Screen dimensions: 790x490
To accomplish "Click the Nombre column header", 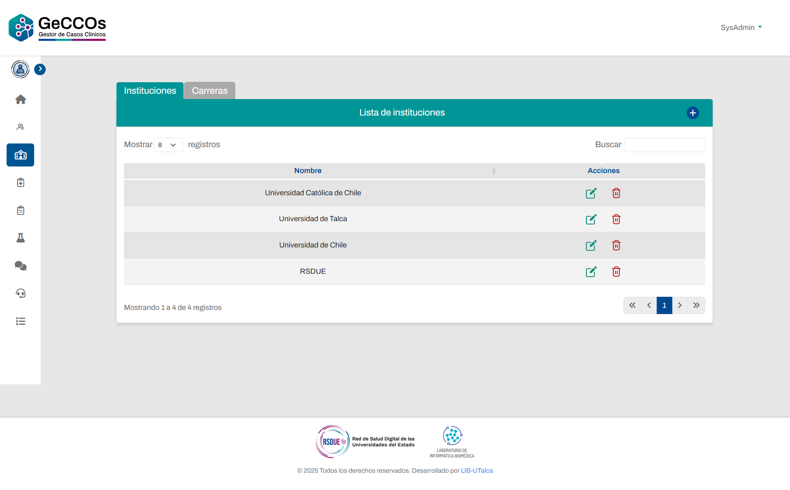I will 308,171.
